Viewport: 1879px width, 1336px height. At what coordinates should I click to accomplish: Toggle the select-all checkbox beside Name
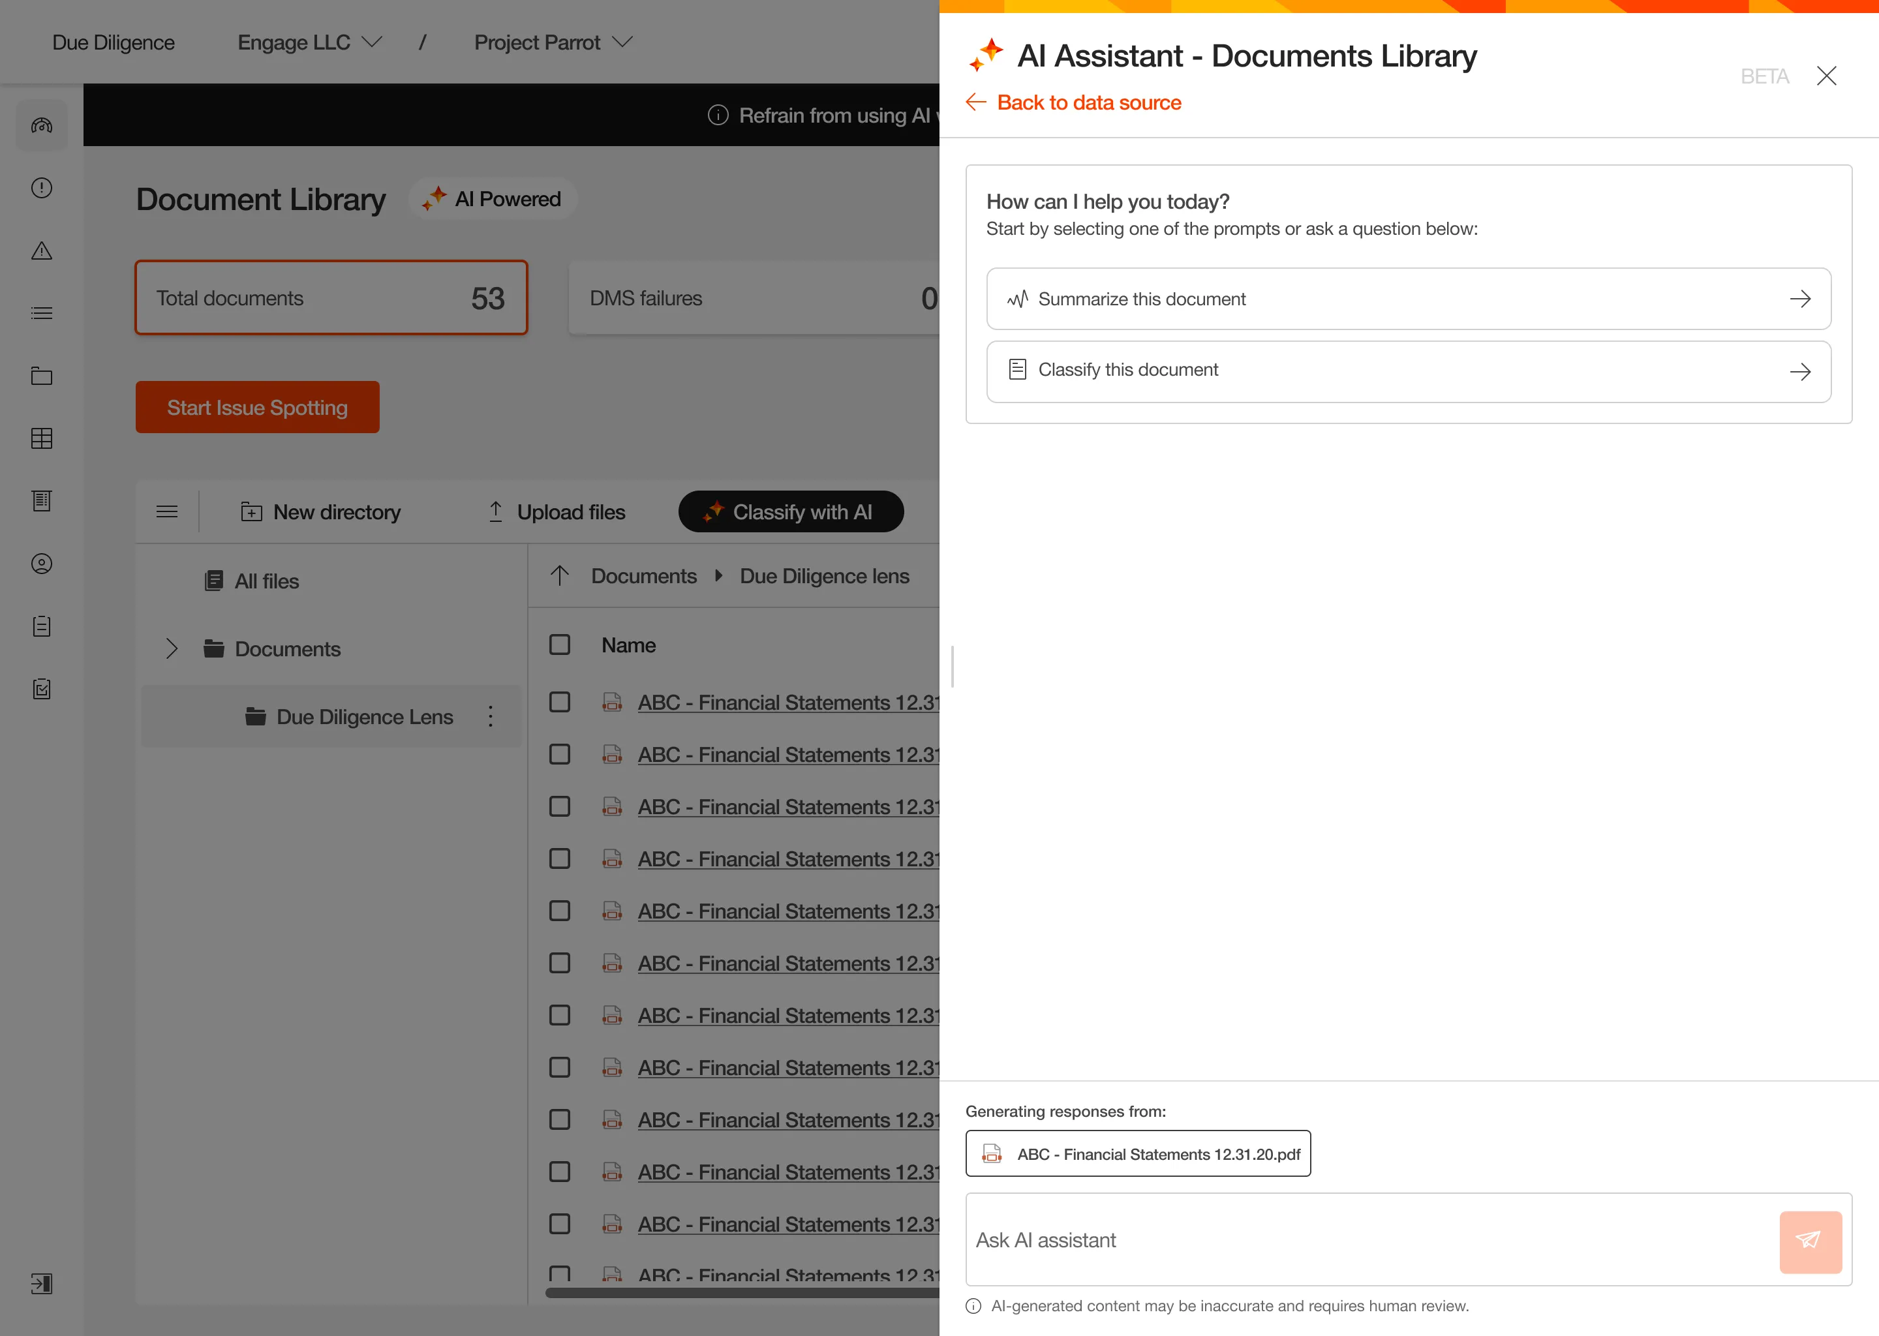click(x=559, y=644)
